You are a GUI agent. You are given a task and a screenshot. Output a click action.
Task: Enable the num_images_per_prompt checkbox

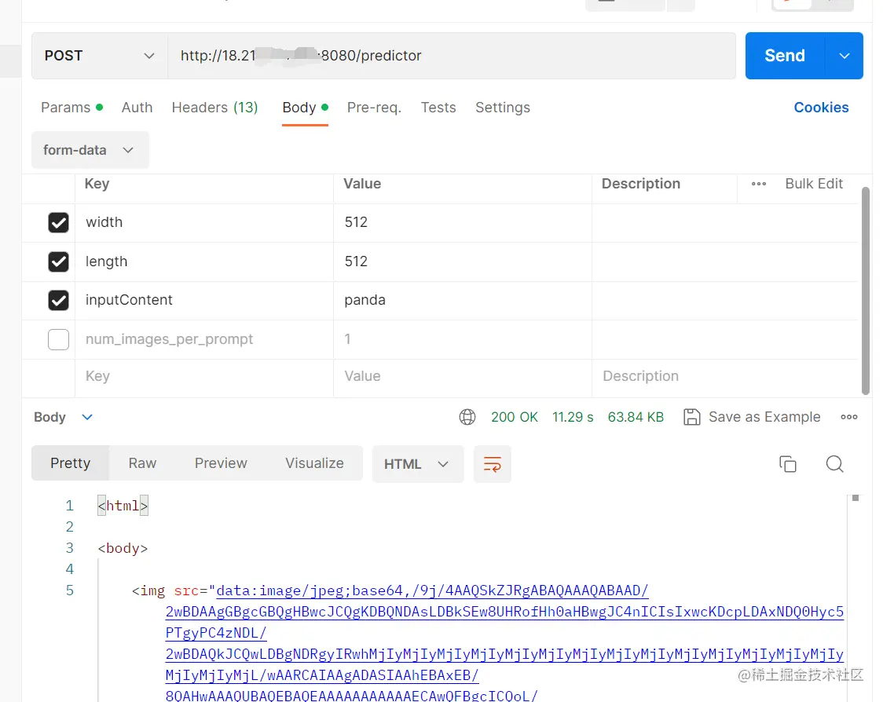59,339
